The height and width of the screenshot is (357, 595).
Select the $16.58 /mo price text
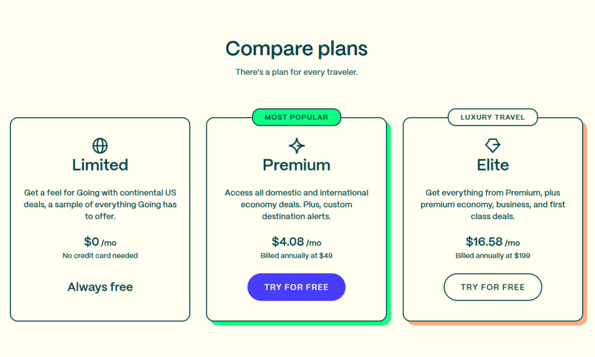[493, 241]
